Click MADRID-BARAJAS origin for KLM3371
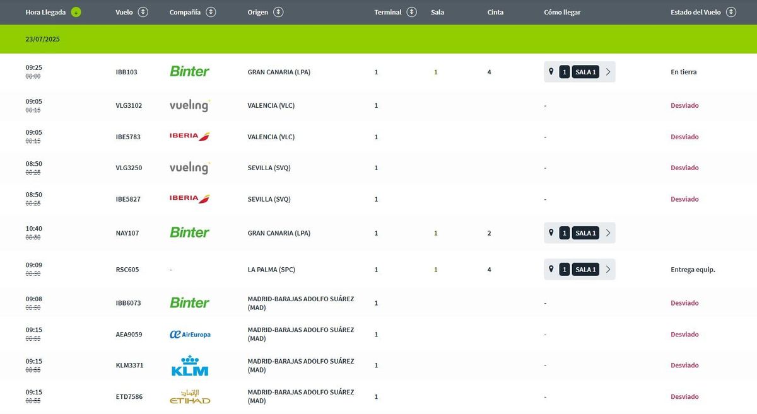Image resolution: width=757 pixels, height=414 pixels. tap(301, 365)
